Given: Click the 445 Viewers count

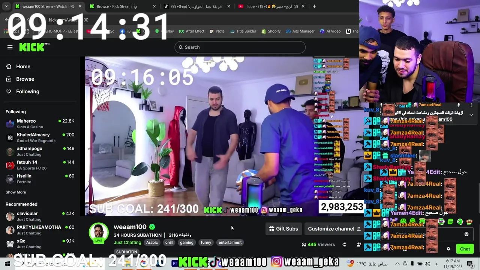Looking at the screenshot, I should (x=318, y=244).
